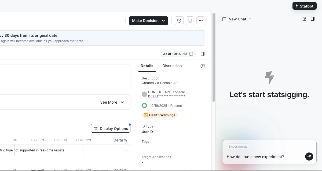Click the info icon in As of 10/15 PST
The height and width of the screenshot is (171, 322).
(x=191, y=54)
